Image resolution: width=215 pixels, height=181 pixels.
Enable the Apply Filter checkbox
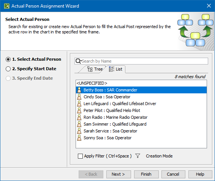tap(80, 156)
